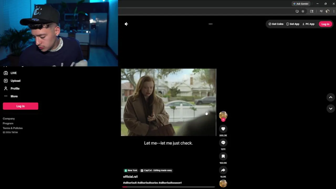
Task: Click the Profile person icon in the sidebar
Action: point(6,88)
